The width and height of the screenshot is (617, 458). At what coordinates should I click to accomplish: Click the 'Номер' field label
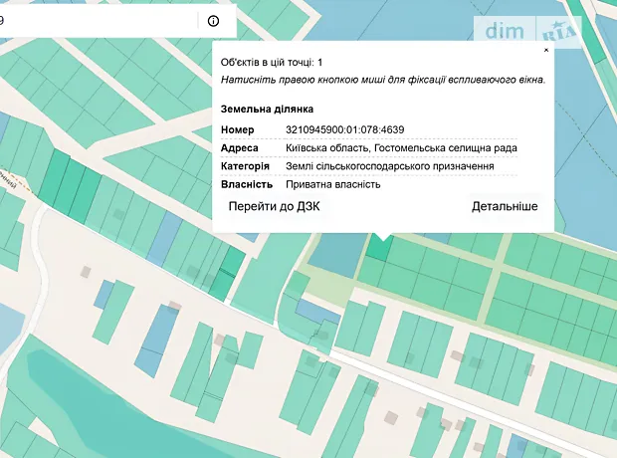click(x=237, y=130)
